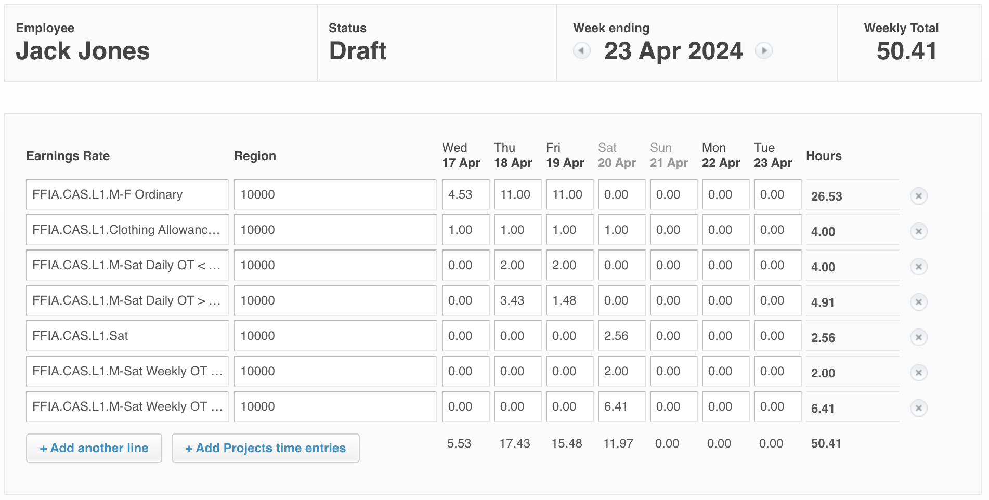Edit earnings rate field of the 6.41-hour Weekly OT line
The height and width of the screenshot is (500, 989).
[x=127, y=406]
